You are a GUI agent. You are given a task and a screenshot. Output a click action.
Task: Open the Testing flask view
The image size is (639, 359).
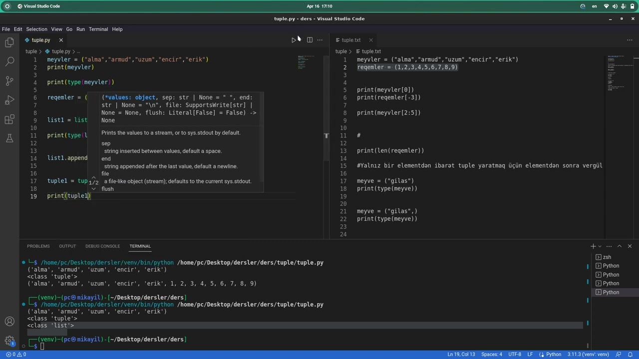click(x=9, y=139)
